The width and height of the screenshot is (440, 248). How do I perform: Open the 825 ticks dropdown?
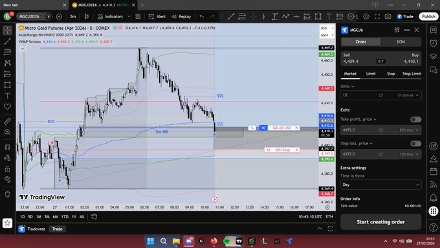[x=409, y=130]
